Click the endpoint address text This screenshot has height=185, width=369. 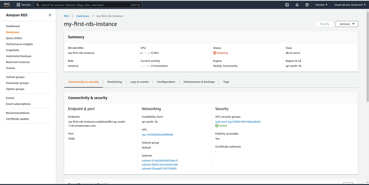(x=97, y=124)
